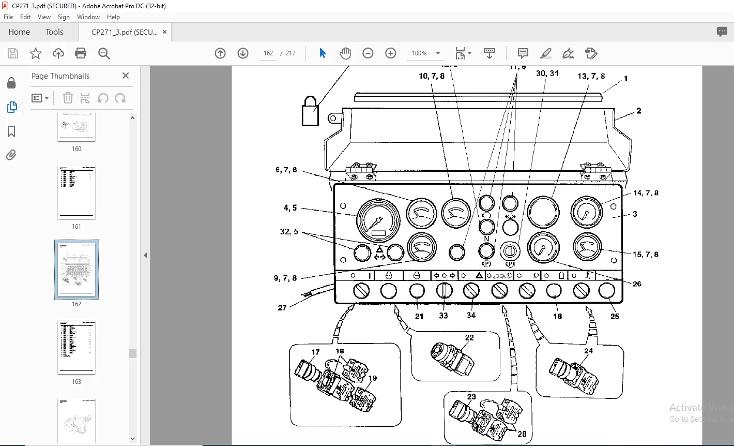Click the stamp tool icon in the toolbar
The width and height of the screenshot is (734, 446).
pos(591,53)
